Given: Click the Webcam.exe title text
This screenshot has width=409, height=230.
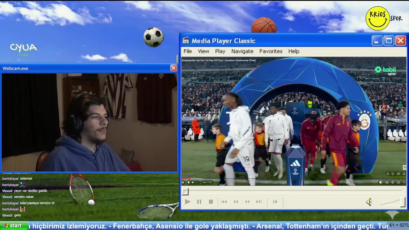Looking at the screenshot, I should point(15,68).
